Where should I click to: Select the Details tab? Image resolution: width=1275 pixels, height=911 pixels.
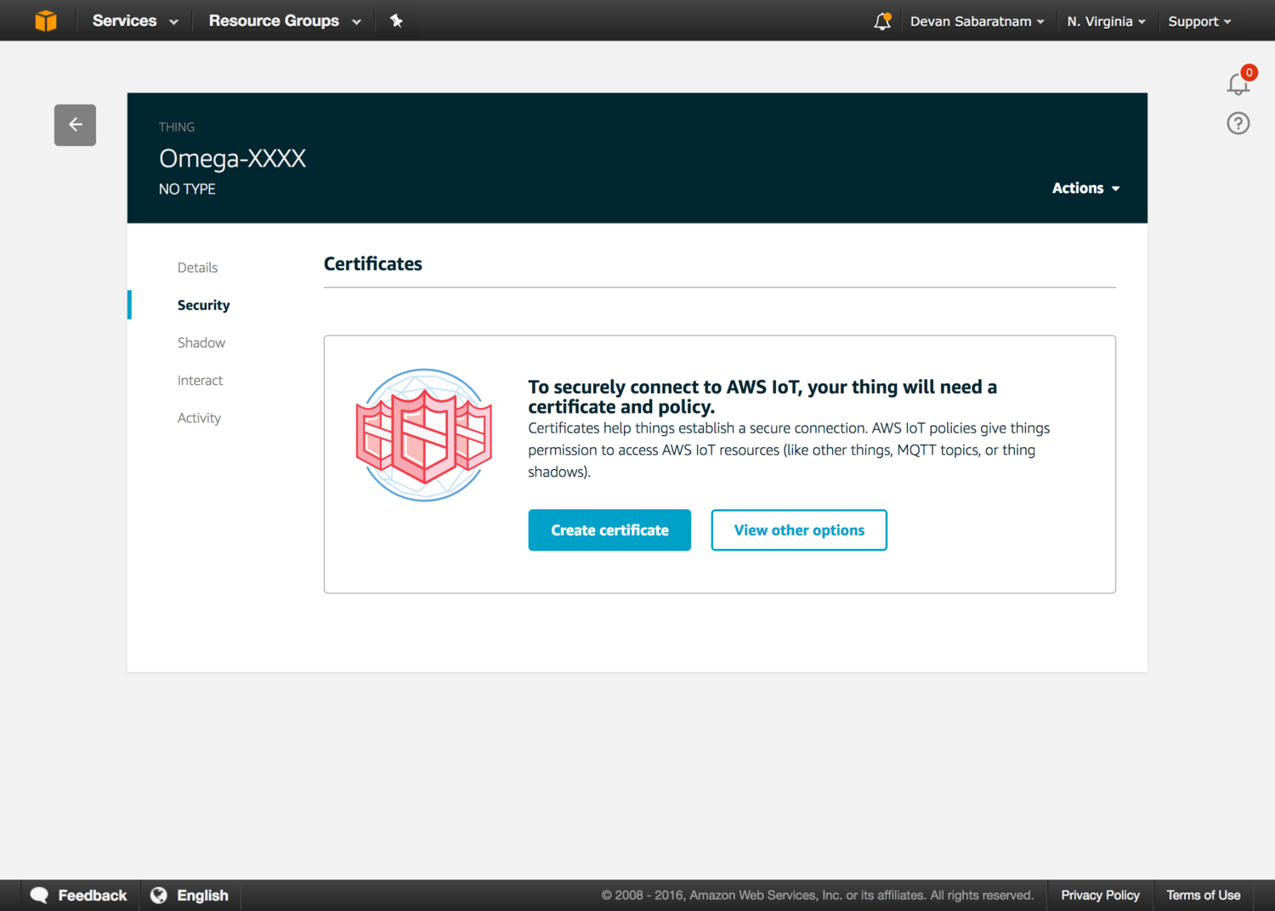(197, 268)
